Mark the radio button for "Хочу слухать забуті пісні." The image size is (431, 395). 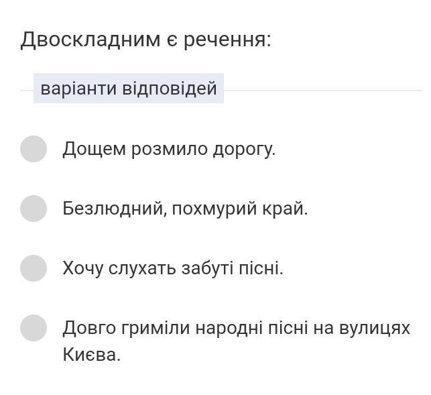tap(34, 268)
